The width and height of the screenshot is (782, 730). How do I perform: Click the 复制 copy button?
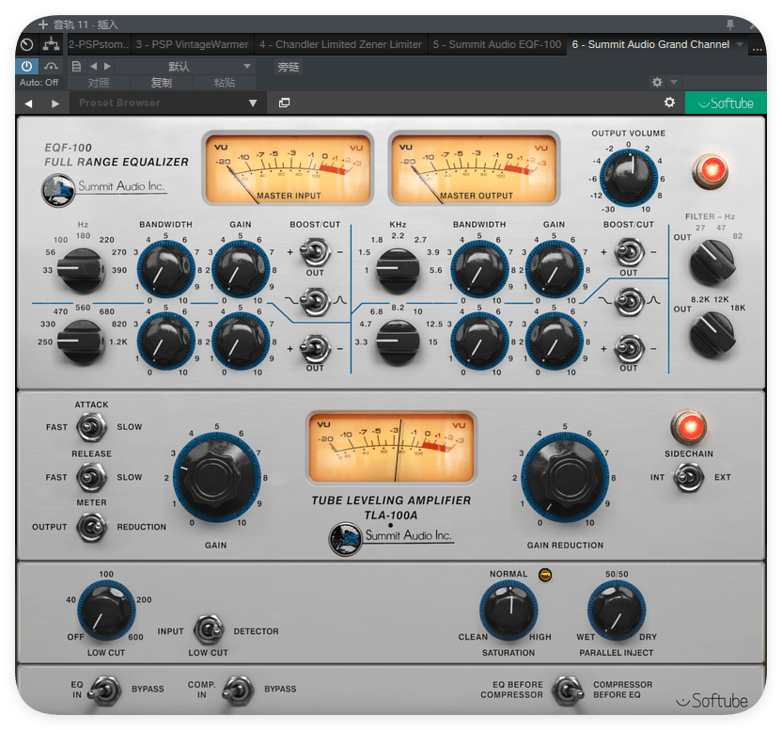click(x=162, y=83)
